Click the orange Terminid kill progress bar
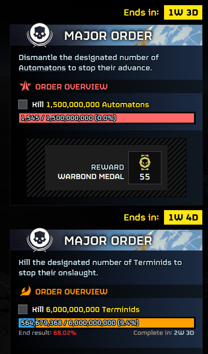Image resolution: width=208 pixels, height=354 pixels. (107, 323)
